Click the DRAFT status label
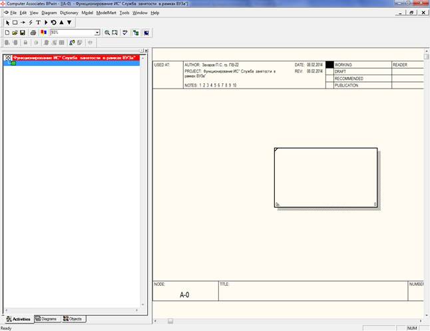Screen dimensions: 430x331 (x=340, y=71)
